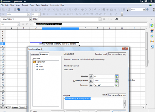Click the Cut scissors icon
155x112 pixels.
(x=54, y=10)
